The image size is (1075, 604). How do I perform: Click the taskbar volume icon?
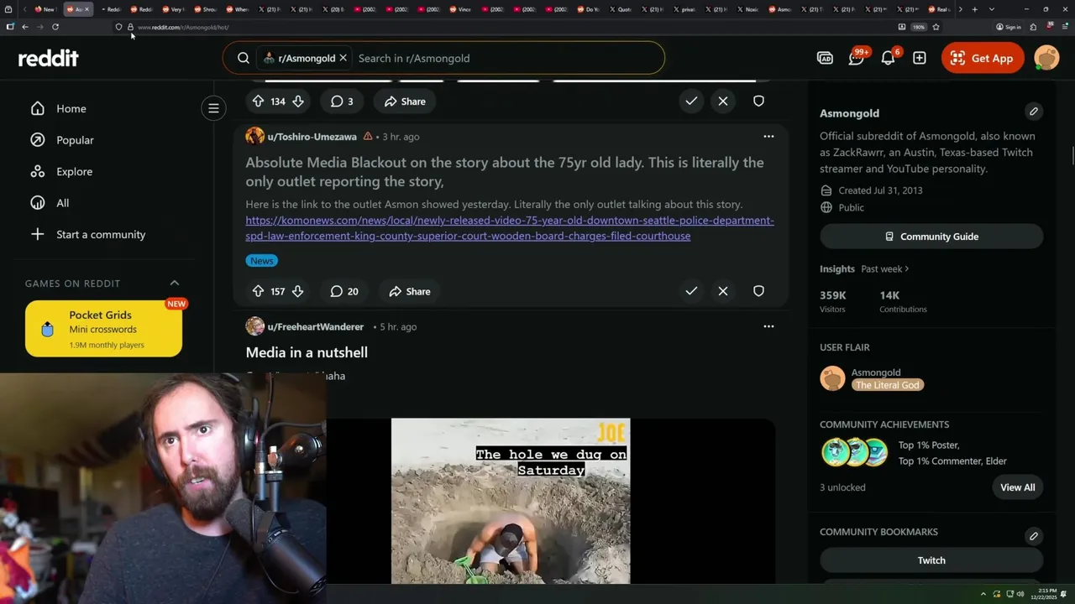[1020, 594]
